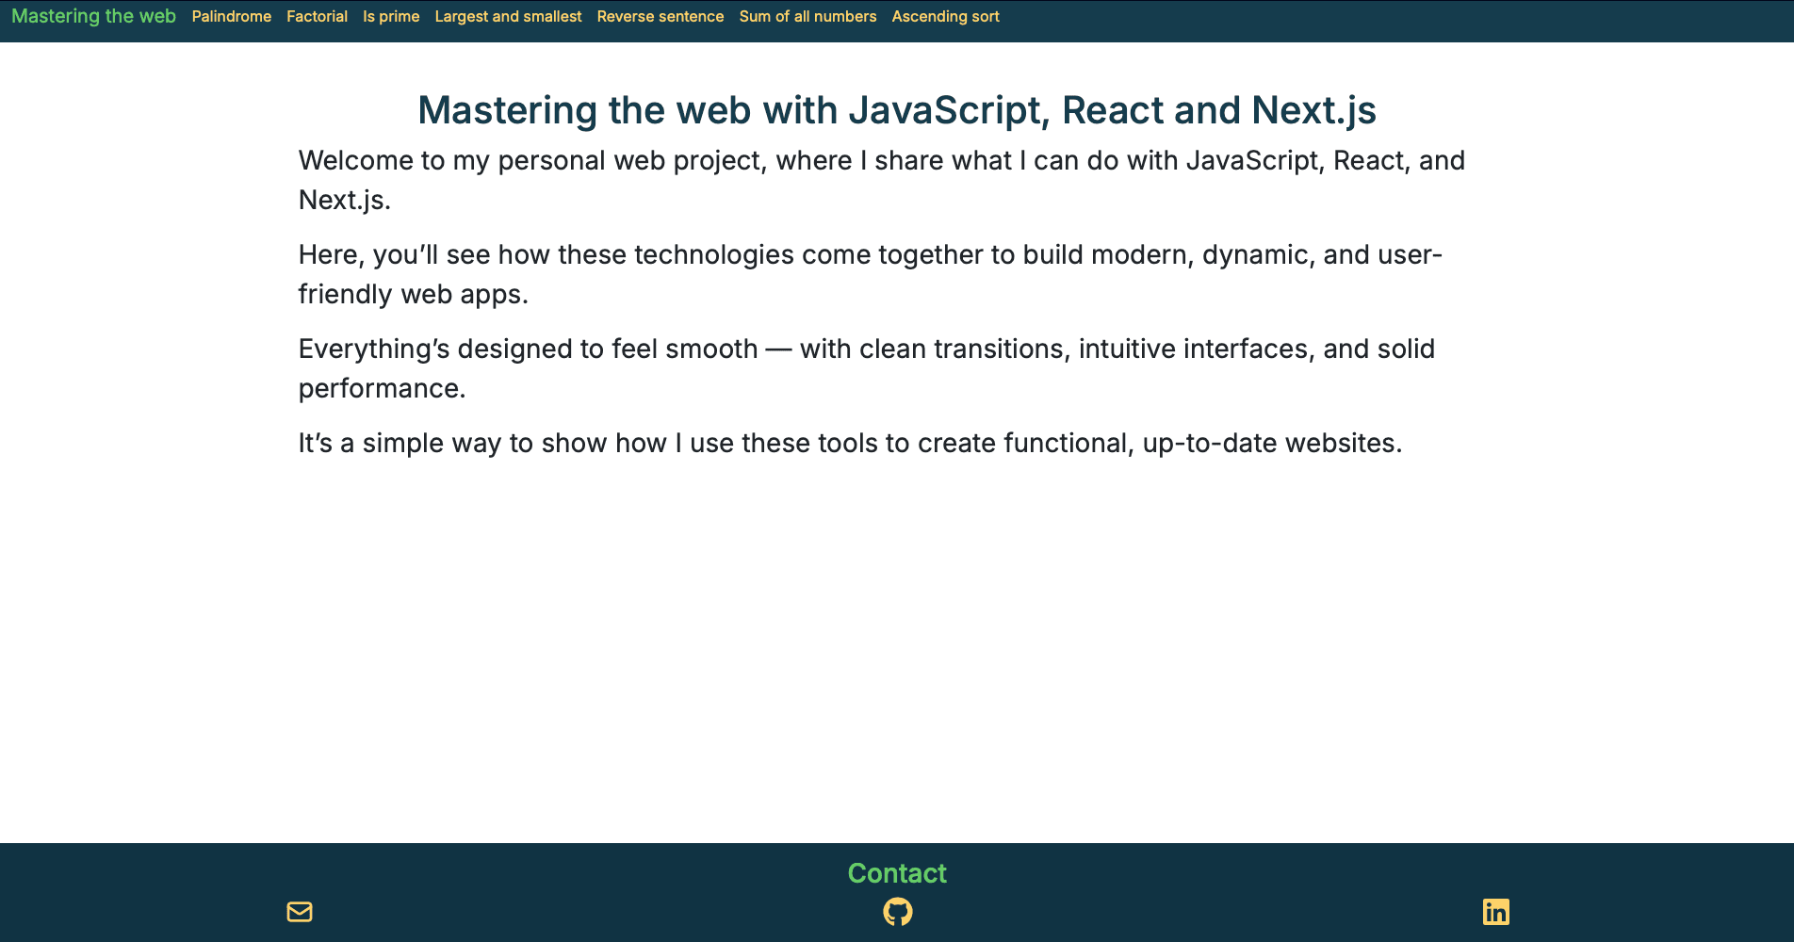Go to Mastering the web home link
Screen dimensions: 1794x942
coord(93,16)
